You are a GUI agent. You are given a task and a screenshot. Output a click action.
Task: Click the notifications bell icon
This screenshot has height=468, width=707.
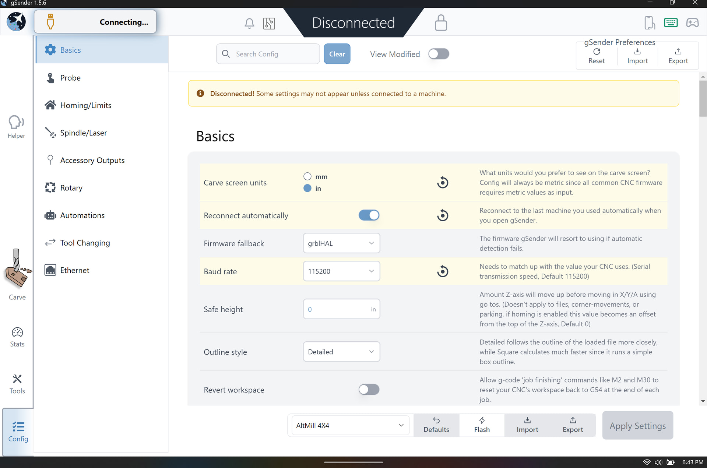tap(249, 23)
